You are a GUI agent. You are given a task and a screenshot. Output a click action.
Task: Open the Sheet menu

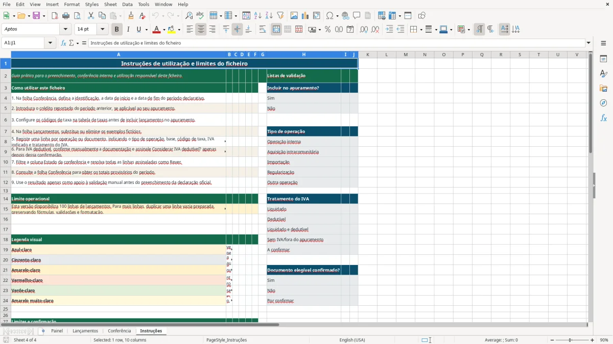(110, 4)
